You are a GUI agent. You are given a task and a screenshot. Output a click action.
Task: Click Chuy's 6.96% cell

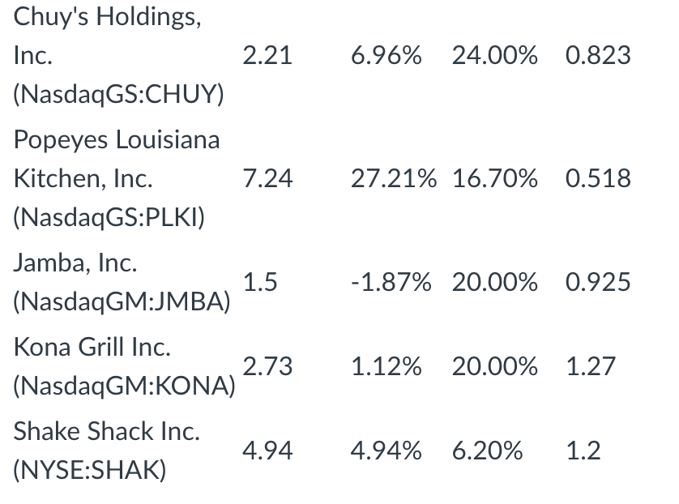[x=386, y=55]
